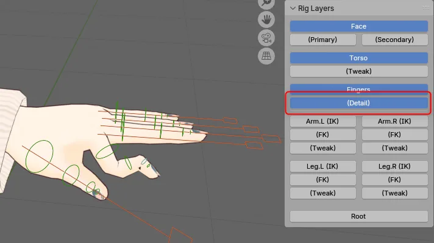Image resolution: width=434 pixels, height=243 pixels.
Task: Enable the Root rig layer
Action: pos(358,216)
